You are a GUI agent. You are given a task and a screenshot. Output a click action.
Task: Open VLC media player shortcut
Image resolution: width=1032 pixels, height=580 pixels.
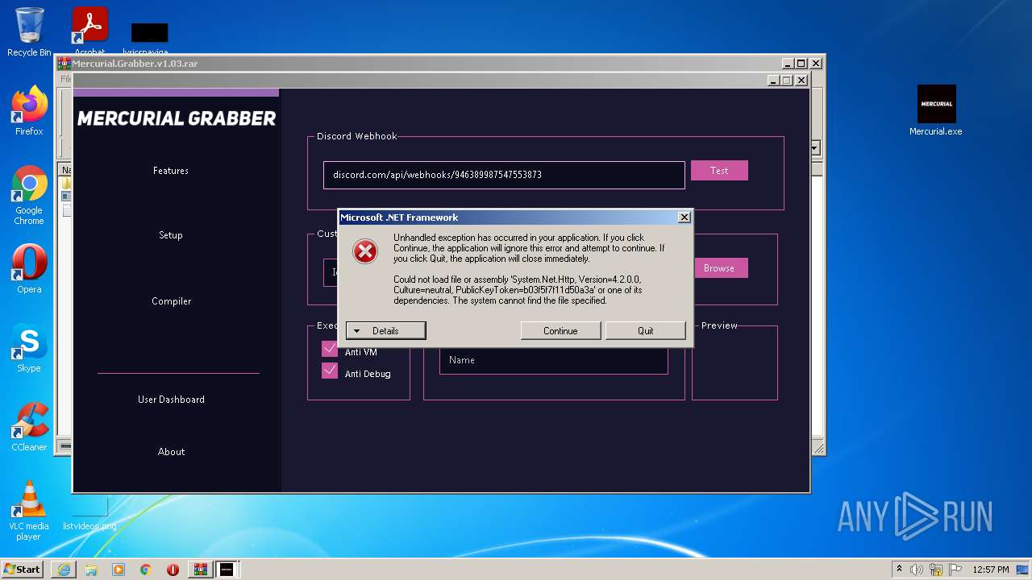tap(29, 511)
